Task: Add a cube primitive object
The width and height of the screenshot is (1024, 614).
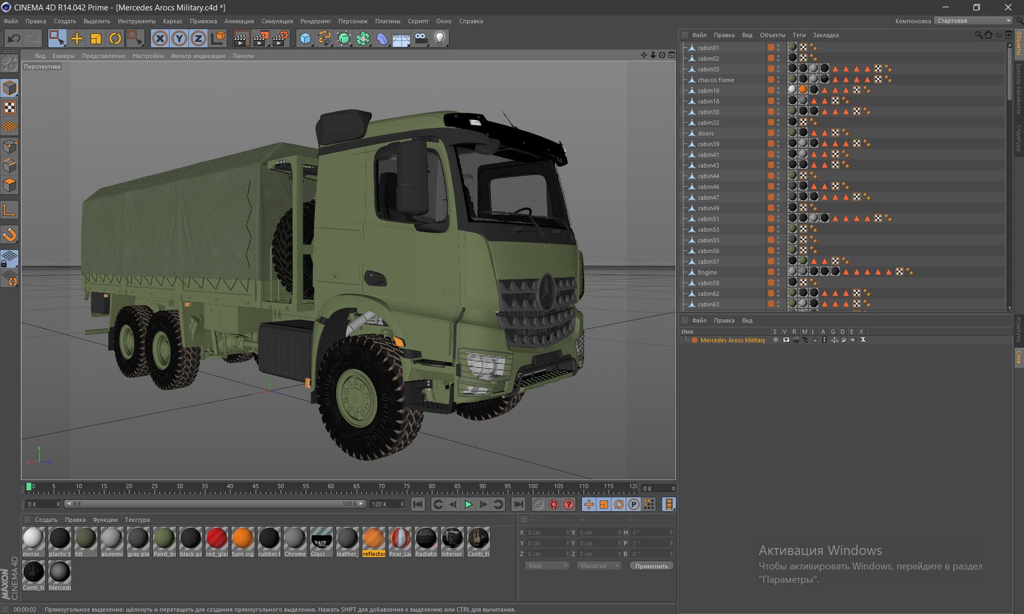Action: pyautogui.click(x=306, y=39)
